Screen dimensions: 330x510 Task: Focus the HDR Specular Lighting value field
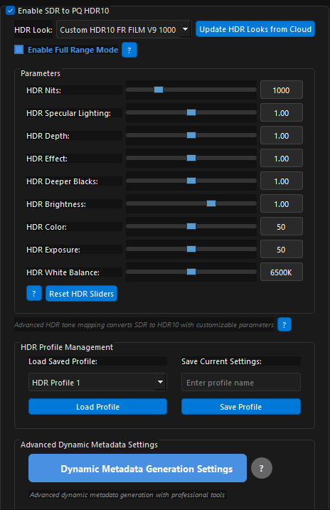(x=282, y=112)
